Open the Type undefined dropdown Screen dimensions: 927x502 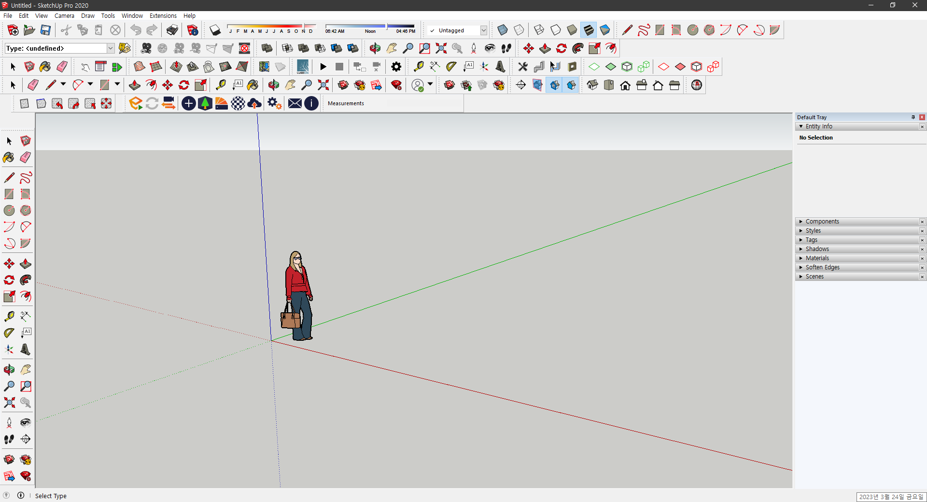111,48
